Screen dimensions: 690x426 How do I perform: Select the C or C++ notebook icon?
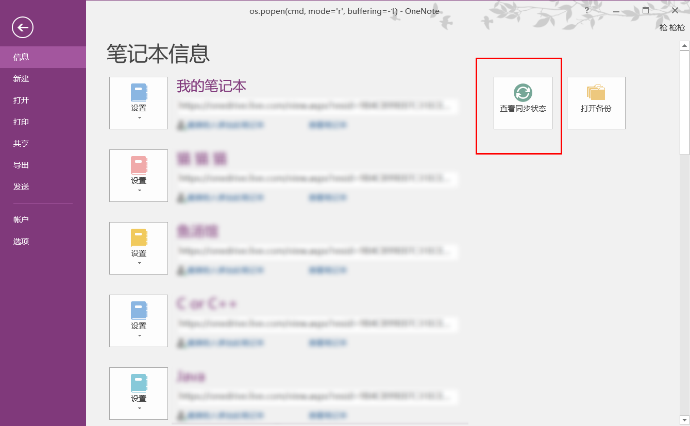138,310
